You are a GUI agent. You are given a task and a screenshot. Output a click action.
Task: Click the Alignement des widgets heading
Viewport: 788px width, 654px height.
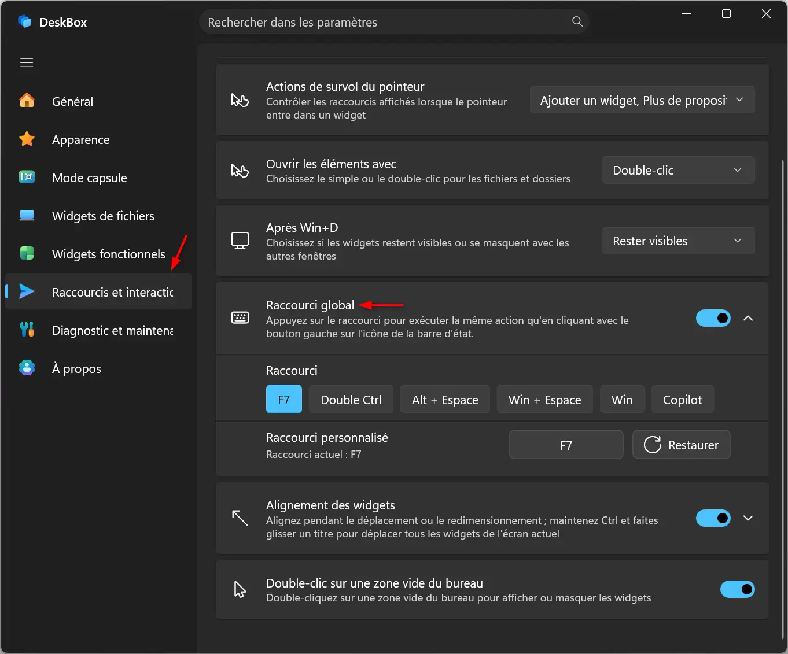point(330,505)
